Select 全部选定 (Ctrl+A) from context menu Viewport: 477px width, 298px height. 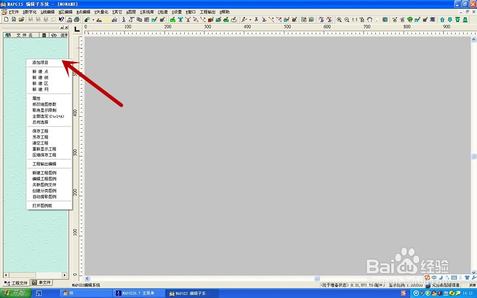[x=49, y=116]
